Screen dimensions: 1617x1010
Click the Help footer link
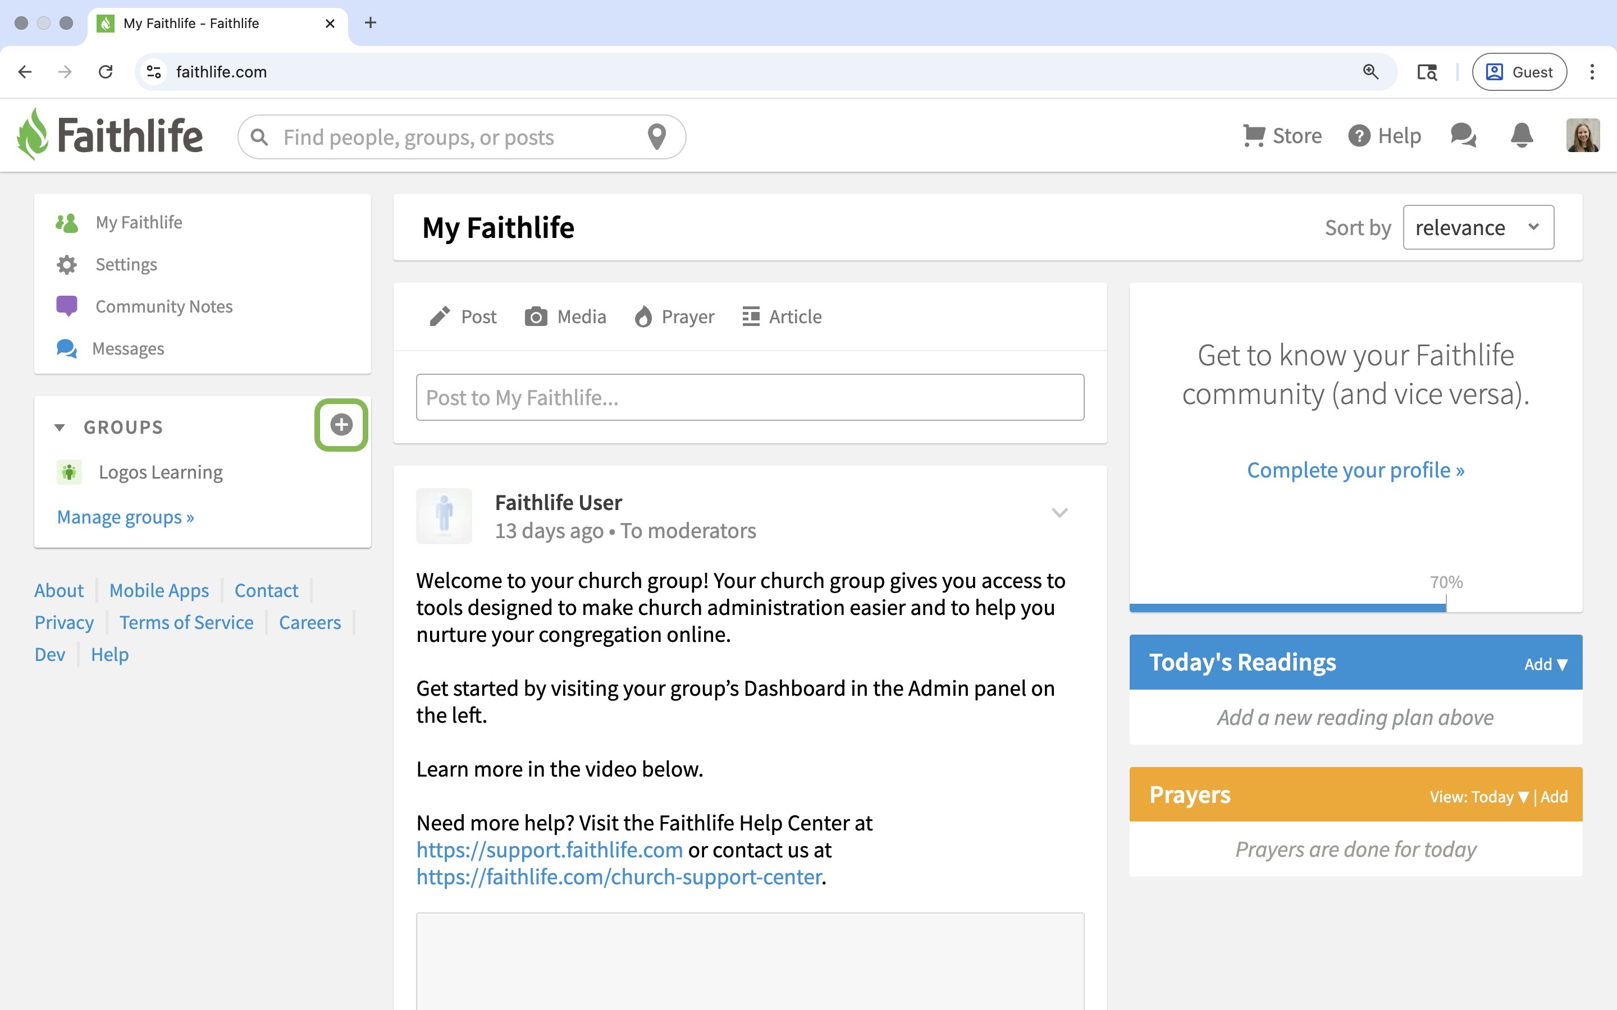[x=109, y=655]
